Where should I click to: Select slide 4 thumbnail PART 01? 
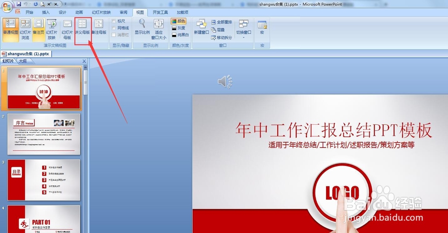point(44,219)
